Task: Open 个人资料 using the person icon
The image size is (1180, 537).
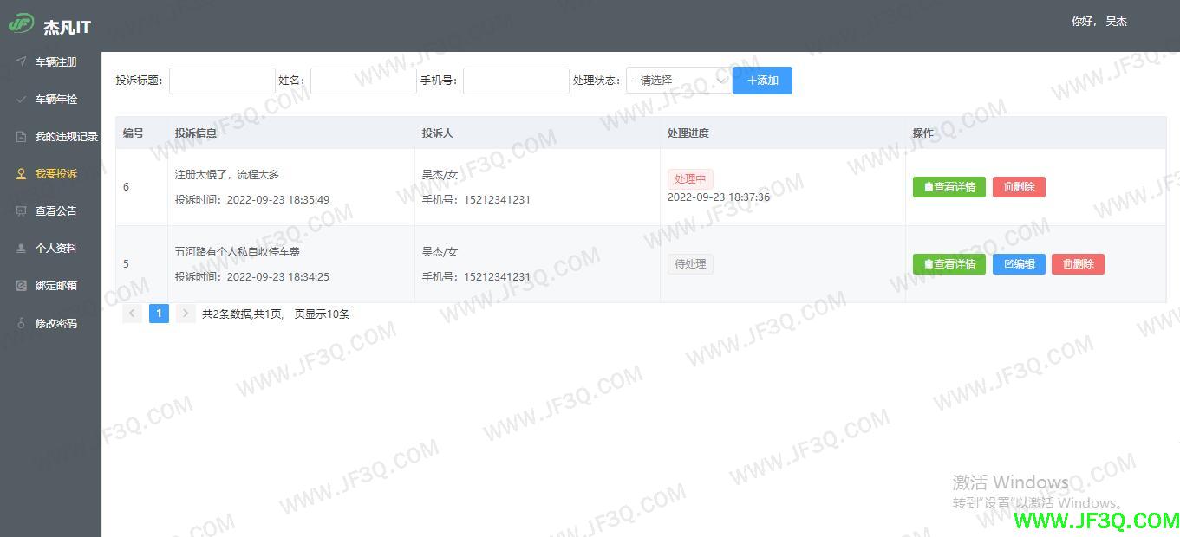Action: point(19,248)
